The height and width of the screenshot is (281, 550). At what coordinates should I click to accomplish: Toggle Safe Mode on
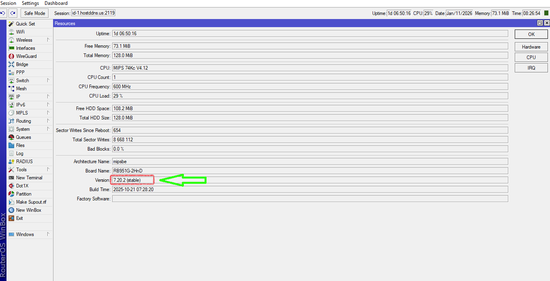(x=34, y=13)
